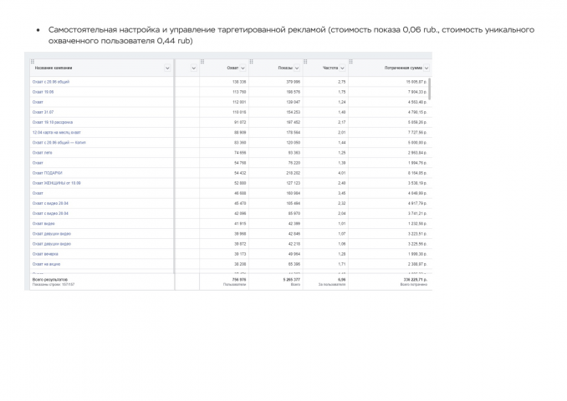
Task: Click the drag handle above Охват column
Action: click(202, 62)
